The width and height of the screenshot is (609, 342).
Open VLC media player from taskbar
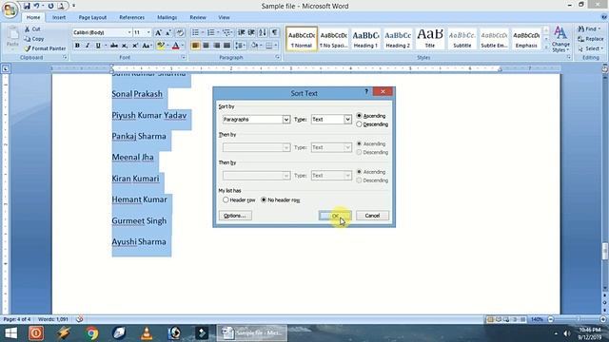[147, 333]
